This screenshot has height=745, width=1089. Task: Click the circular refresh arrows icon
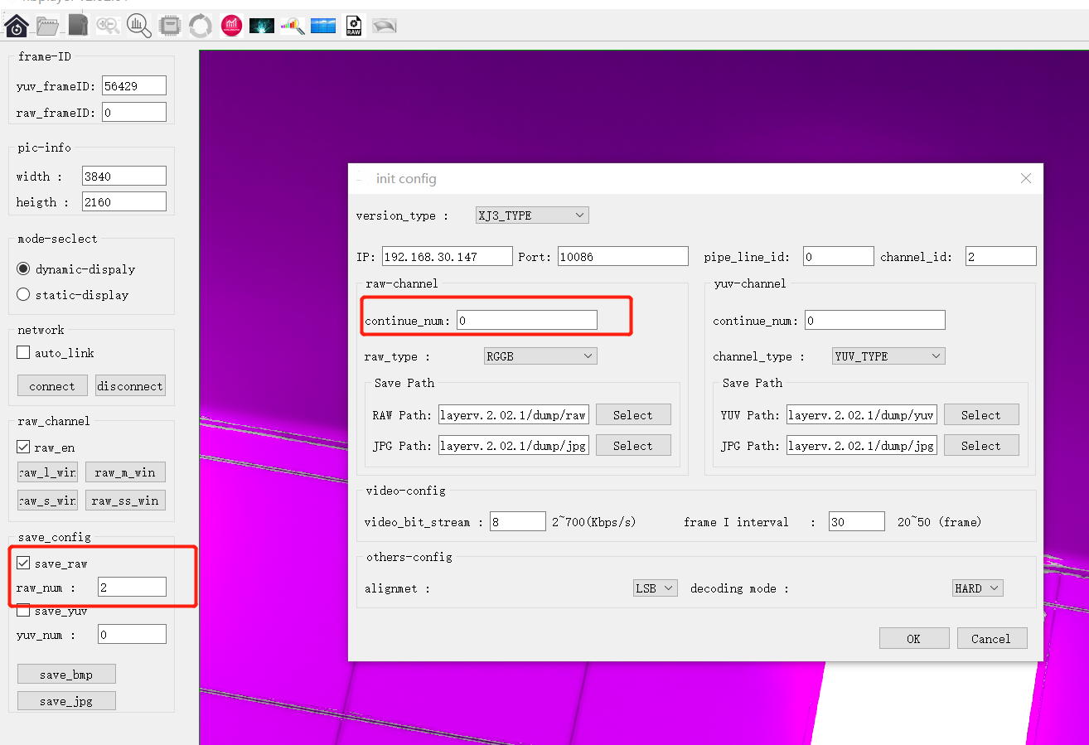[201, 26]
